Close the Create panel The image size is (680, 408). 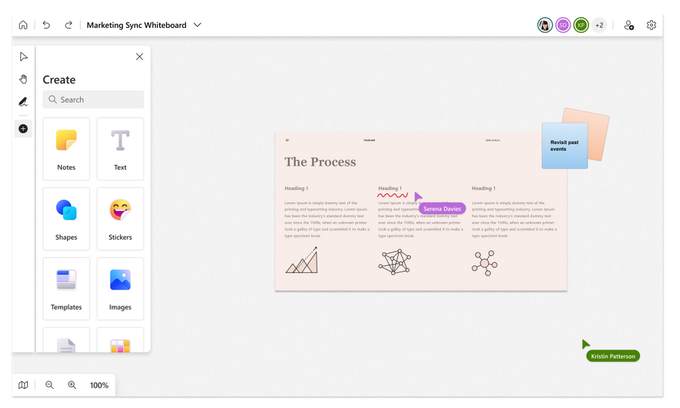point(140,57)
